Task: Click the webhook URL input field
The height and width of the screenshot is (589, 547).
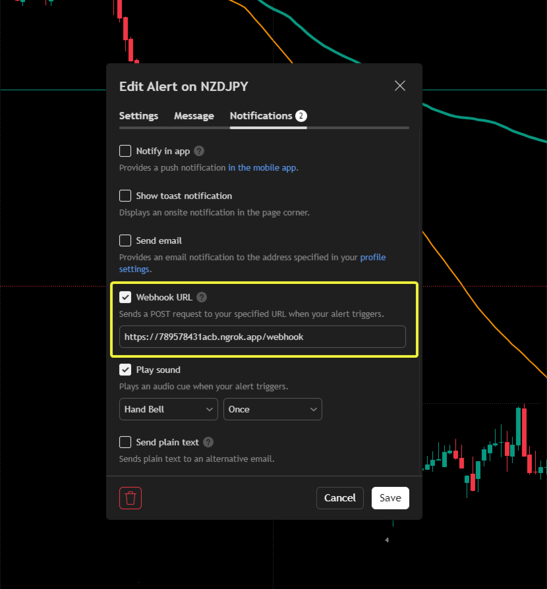Action: coord(262,337)
